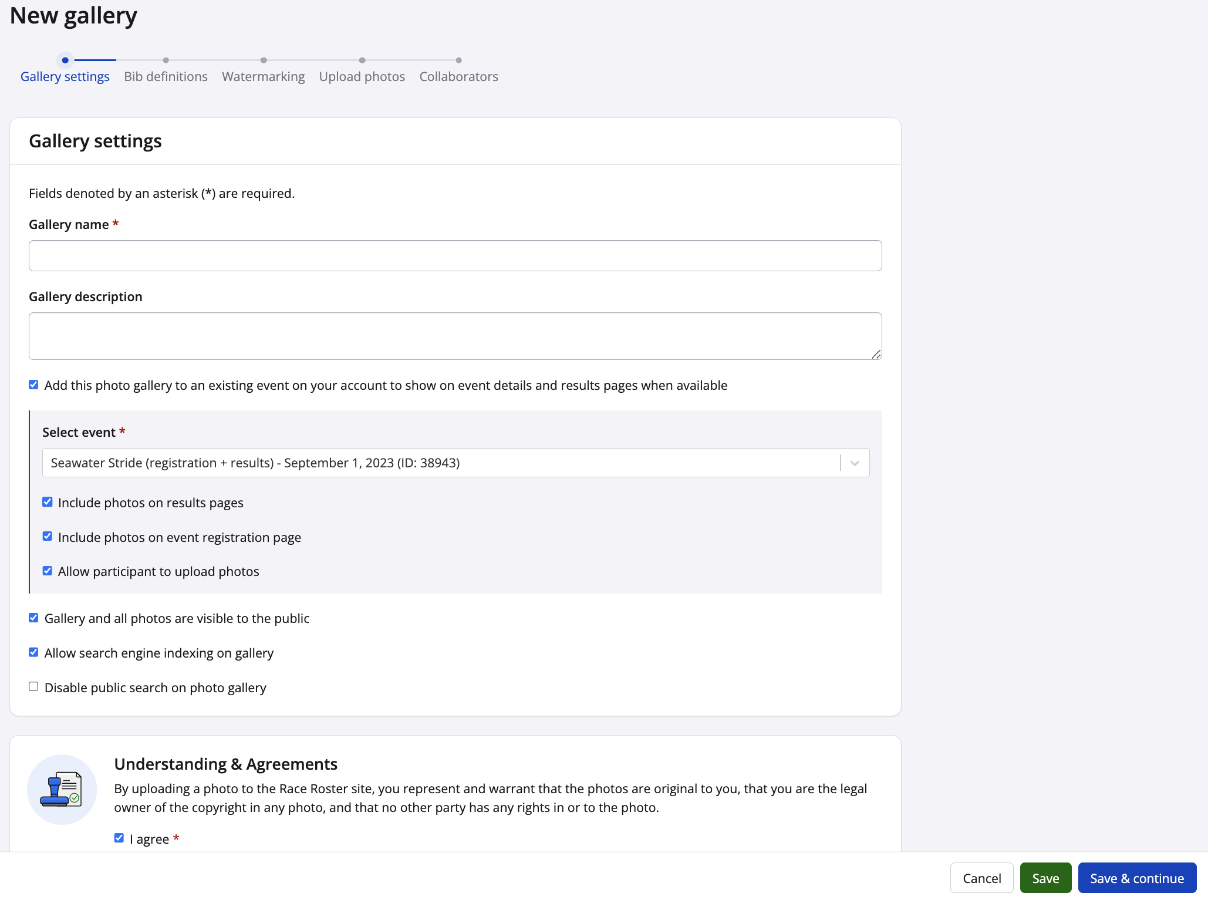Viewport: 1208px width, 903px height.
Task: Toggle gallery visible to the public checkbox
Action: (x=33, y=618)
